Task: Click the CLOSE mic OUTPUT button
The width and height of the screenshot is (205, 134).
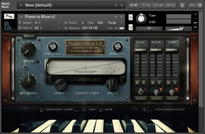Action: point(141,98)
